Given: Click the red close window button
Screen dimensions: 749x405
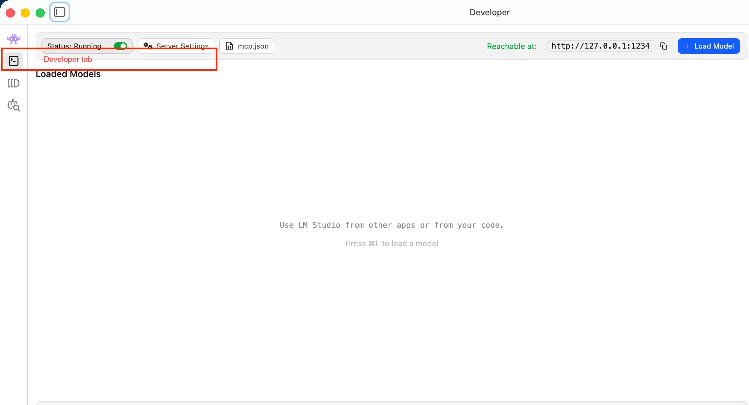Looking at the screenshot, I should 10,13.
